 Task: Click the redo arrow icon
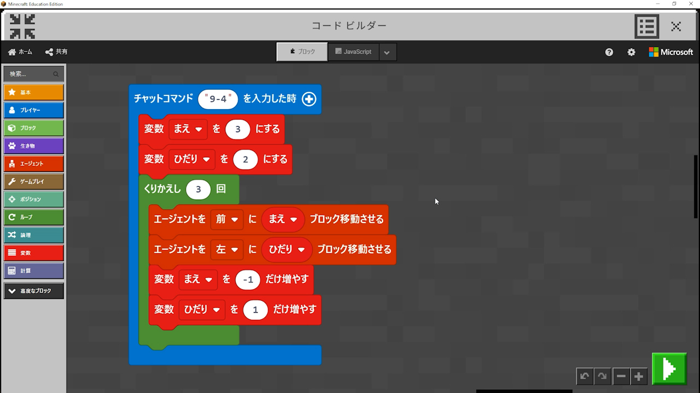click(x=602, y=376)
